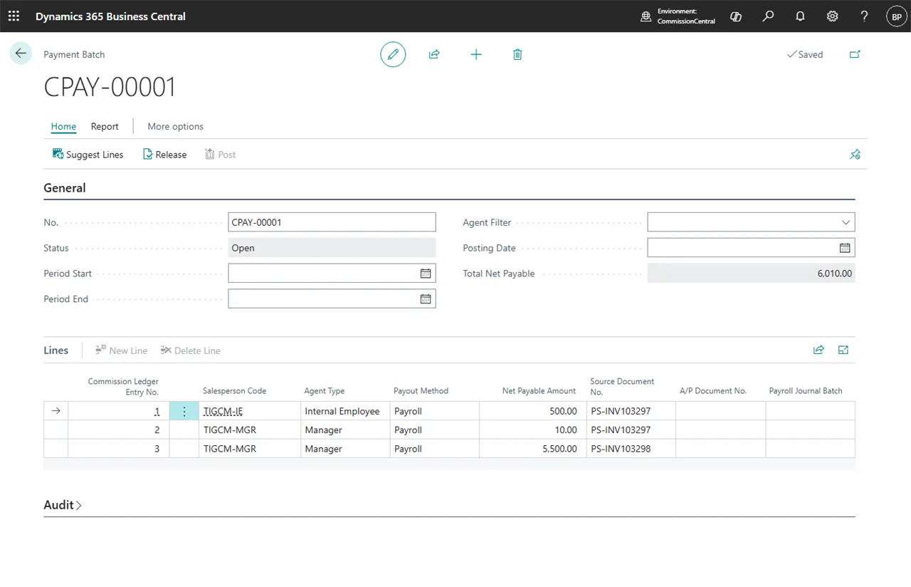911x587 pixels.
Task: Open the Lines menu label
Action: (x=56, y=350)
